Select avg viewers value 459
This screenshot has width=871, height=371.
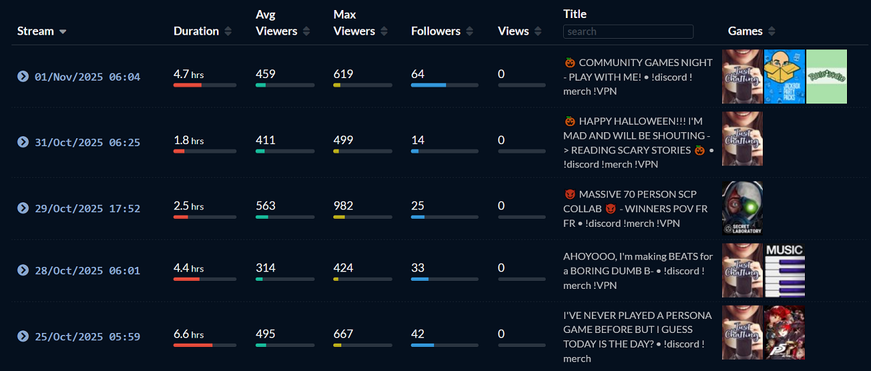[266, 74]
